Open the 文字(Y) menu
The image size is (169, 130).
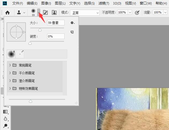(x=75, y=3)
